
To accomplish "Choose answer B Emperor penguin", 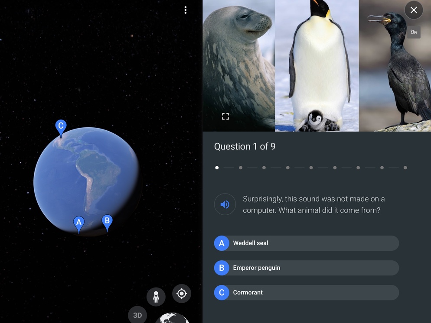I will (307, 268).
